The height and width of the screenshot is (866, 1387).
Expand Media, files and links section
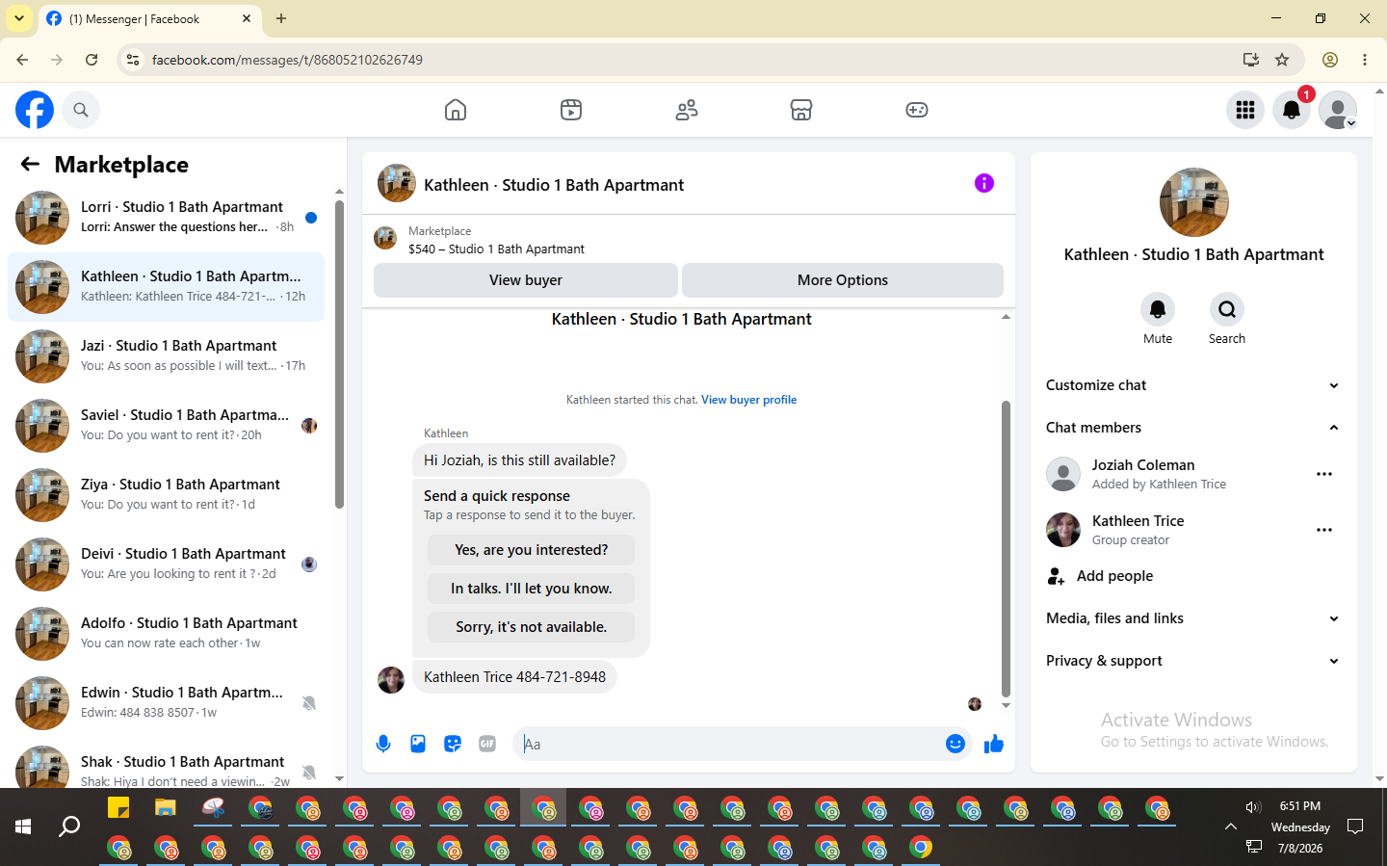1193,618
